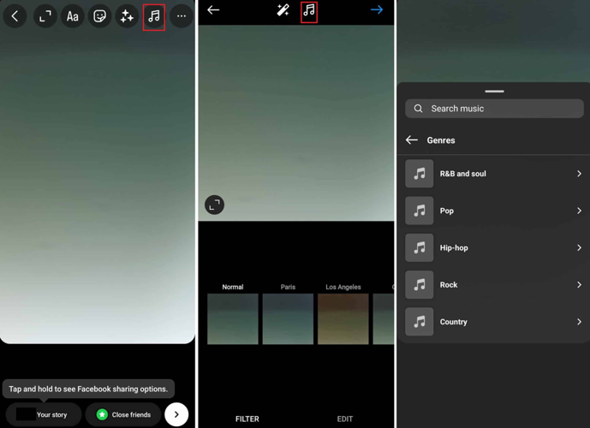This screenshot has height=428, width=590.
Task: Open the sticker picker icon
Action: (x=100, y=16)
